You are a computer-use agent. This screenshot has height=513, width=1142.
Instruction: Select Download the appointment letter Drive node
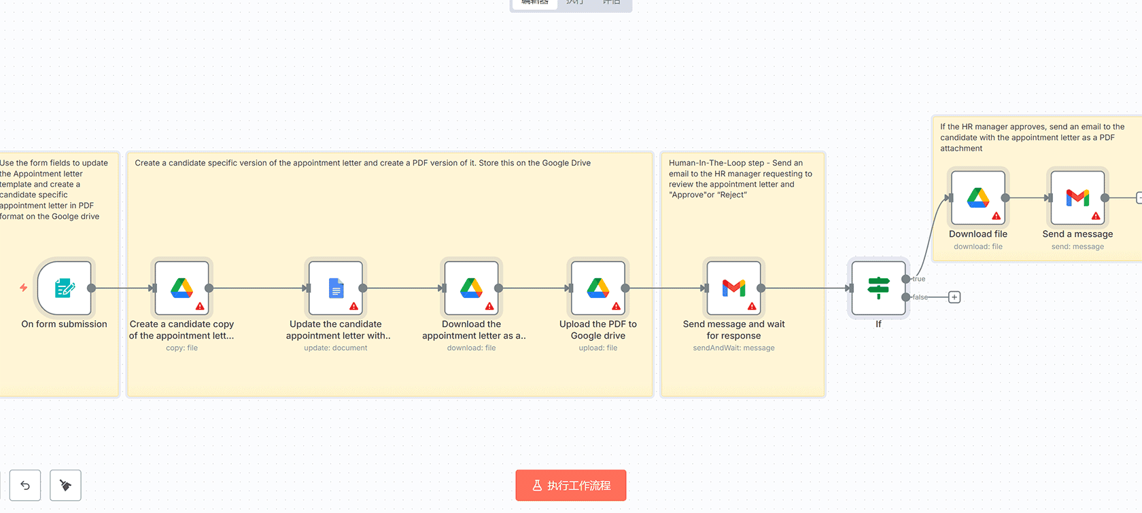pos(471,288)
